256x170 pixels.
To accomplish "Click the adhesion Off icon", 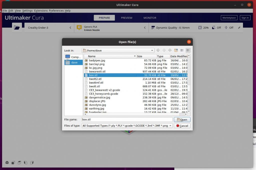I will tap(226, 28).
